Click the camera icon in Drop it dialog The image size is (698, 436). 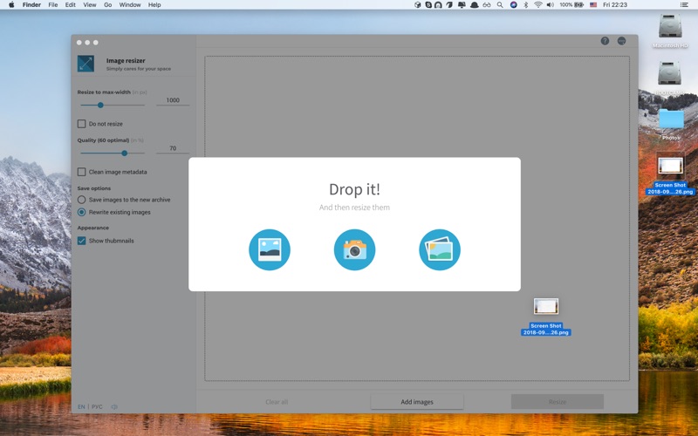click(x=354, y=249)
